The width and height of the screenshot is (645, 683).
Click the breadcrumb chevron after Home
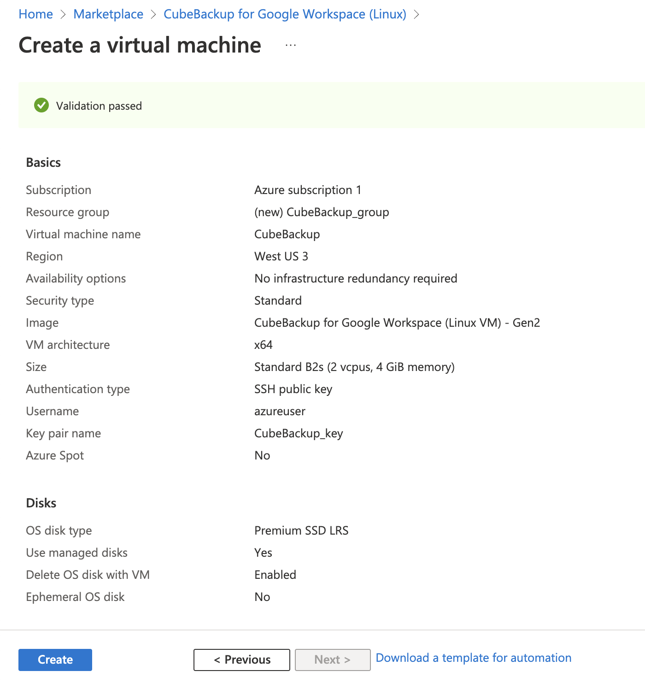pos(63,15)
